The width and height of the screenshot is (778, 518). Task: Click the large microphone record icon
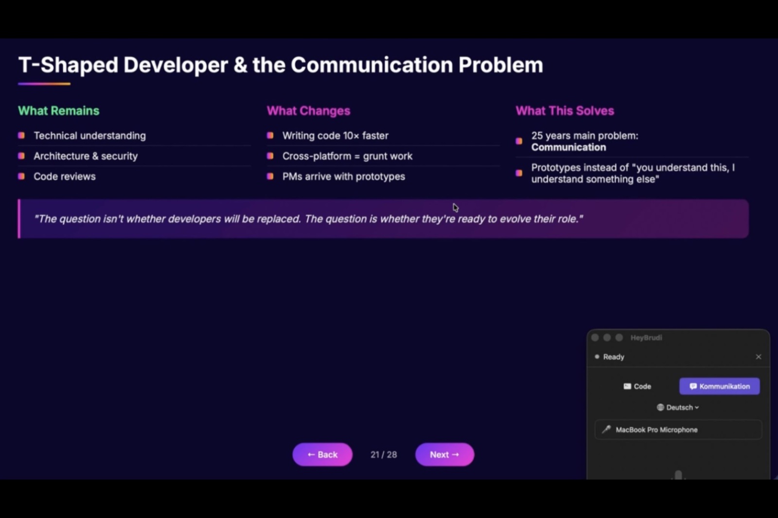pos(678,475)
